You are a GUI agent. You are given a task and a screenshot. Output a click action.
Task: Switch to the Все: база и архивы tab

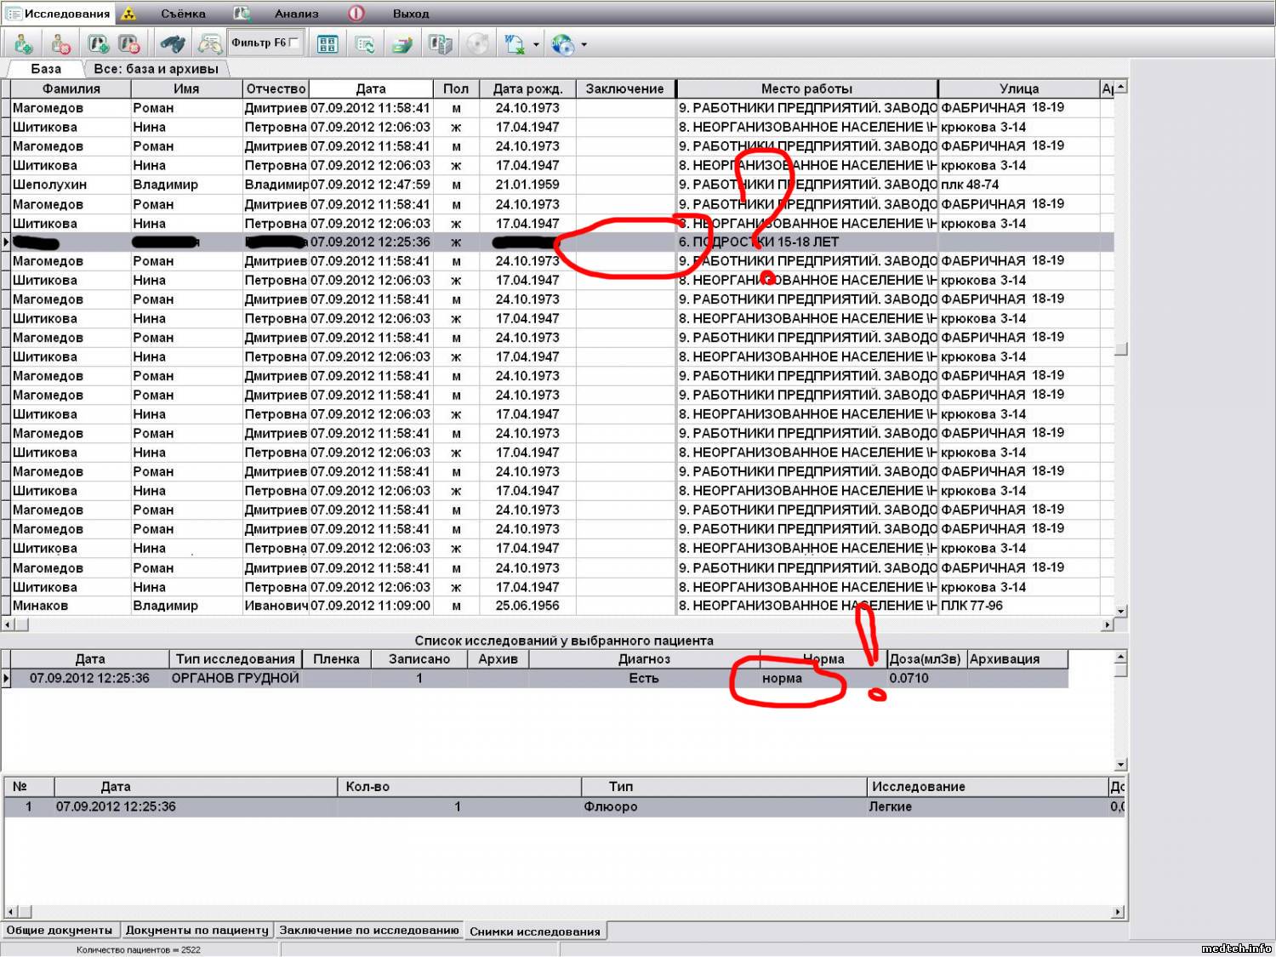pos(156,69)
